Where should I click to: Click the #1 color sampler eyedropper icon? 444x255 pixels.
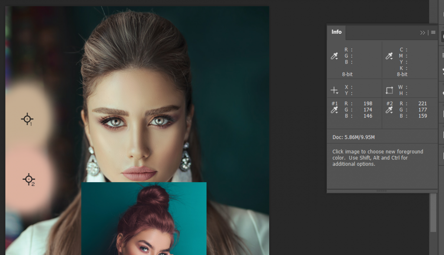(x=334, y=110)
